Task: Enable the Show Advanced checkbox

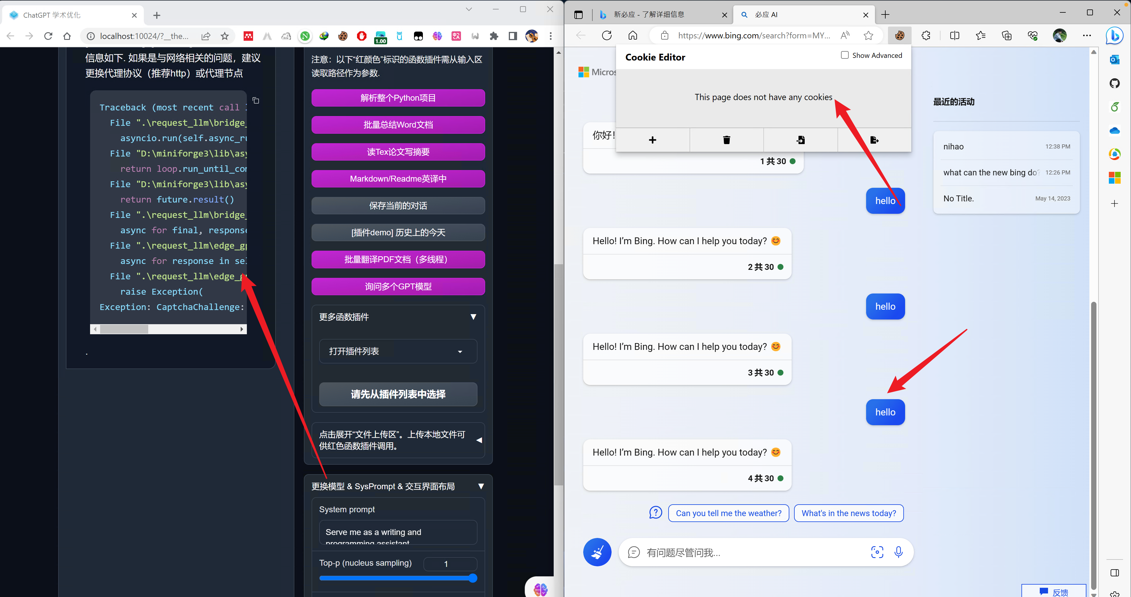Action: point(844,55)
